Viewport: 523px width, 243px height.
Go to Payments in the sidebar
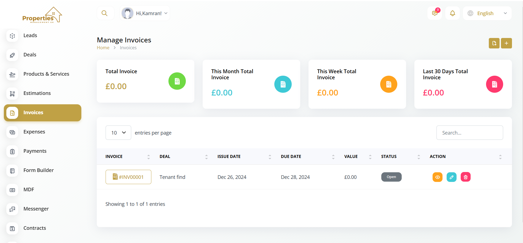pyautogui.click(x=35, y=151)
